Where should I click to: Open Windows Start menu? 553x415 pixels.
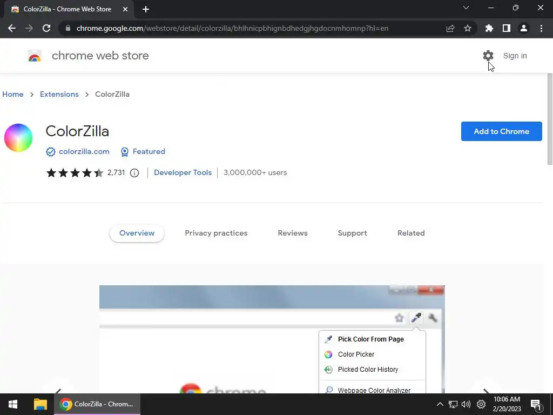tap(13, 404)
